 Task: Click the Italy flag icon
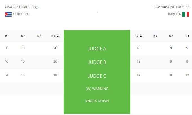[x=186, y=14]
